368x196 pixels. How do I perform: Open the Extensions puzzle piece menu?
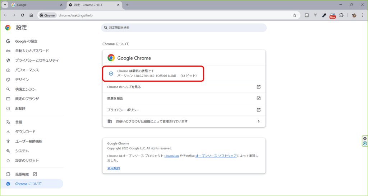(341, 15)
